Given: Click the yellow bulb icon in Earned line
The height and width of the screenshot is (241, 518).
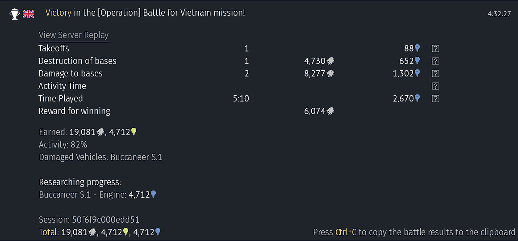Looking at the screenshot, I should (134, 132).
